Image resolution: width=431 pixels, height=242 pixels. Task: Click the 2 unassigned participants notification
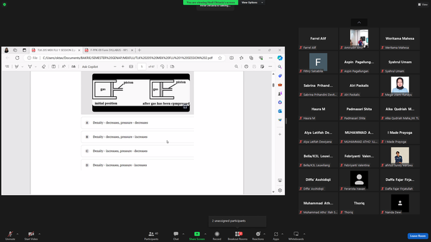[238, 221]
